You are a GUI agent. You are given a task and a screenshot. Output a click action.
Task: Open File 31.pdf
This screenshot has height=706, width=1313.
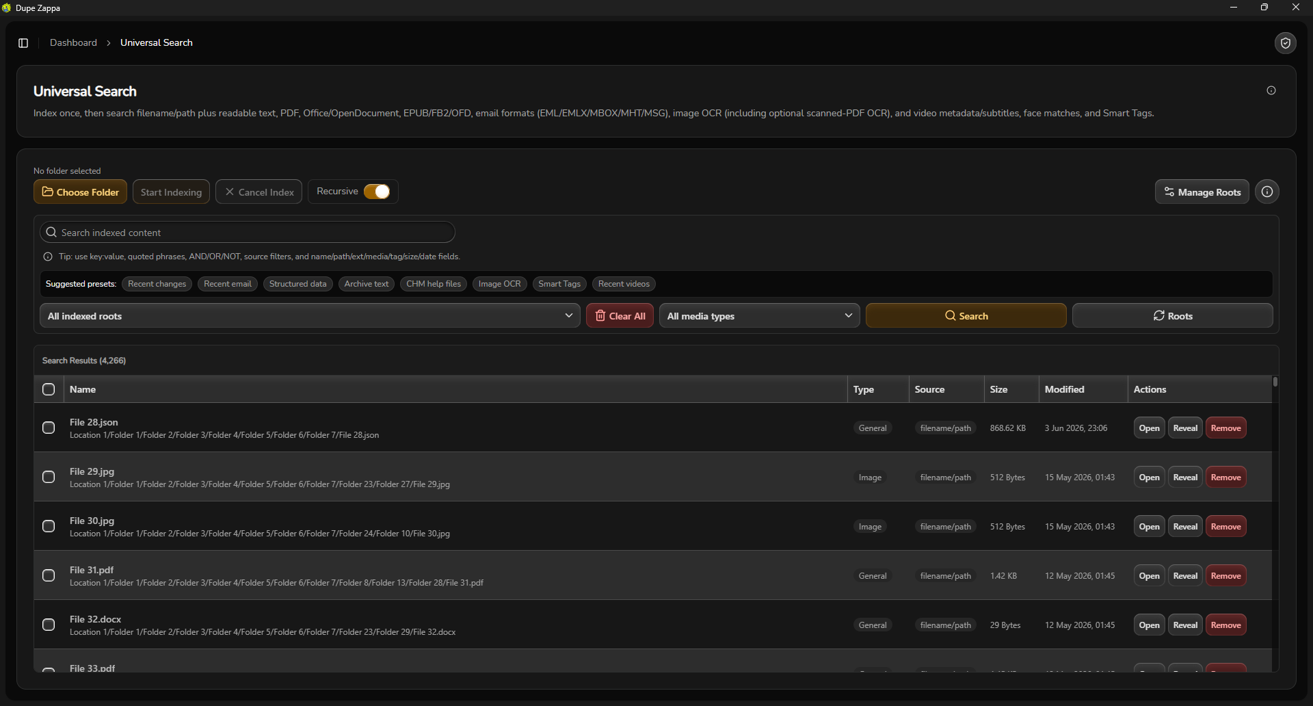pyautogui.click(x=1150, y=576)
